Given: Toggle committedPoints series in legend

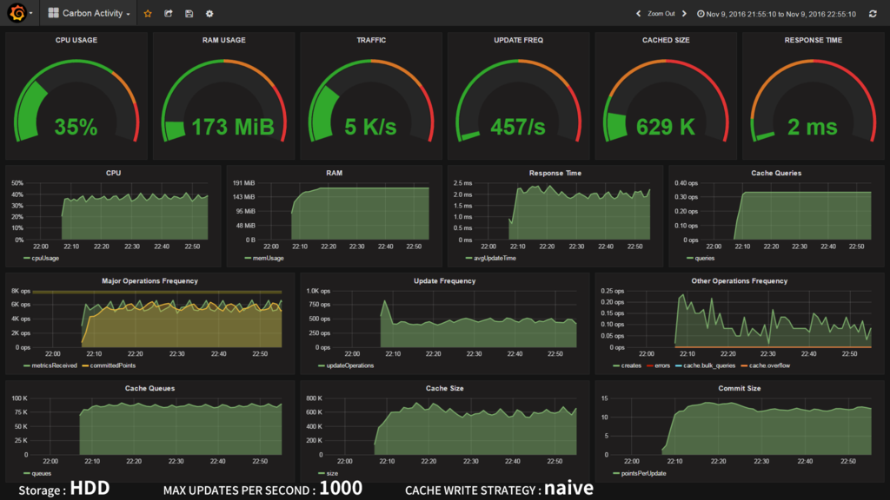Looking at the screenshot, I should [109, 365].
